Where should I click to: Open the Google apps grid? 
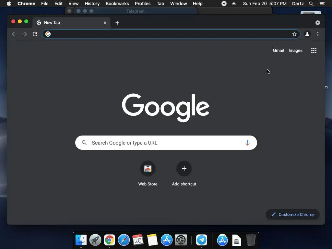pyautogui.click(x=314, y=50)
